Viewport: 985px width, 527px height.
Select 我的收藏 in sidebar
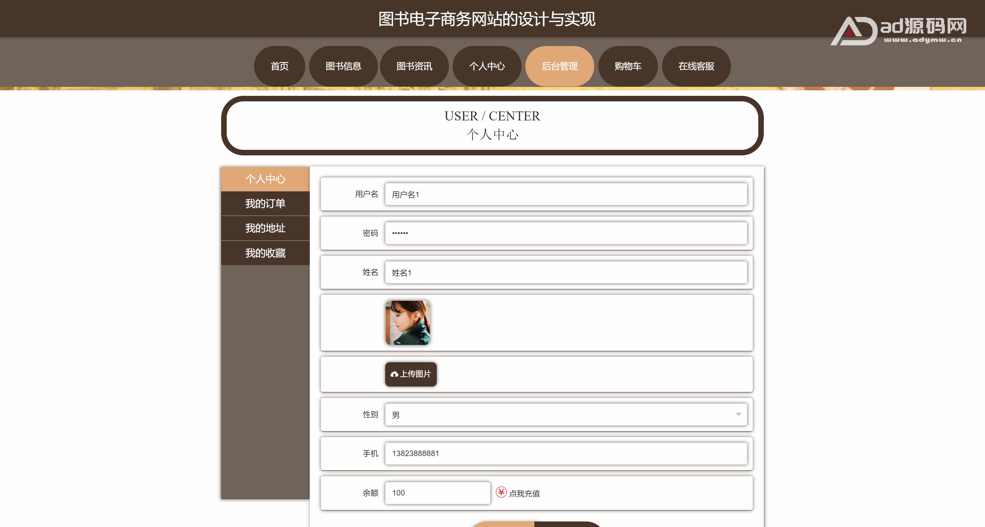(265, 253)
